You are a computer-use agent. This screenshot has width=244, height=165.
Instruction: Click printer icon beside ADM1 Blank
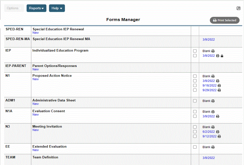click(x=213, y=101)
